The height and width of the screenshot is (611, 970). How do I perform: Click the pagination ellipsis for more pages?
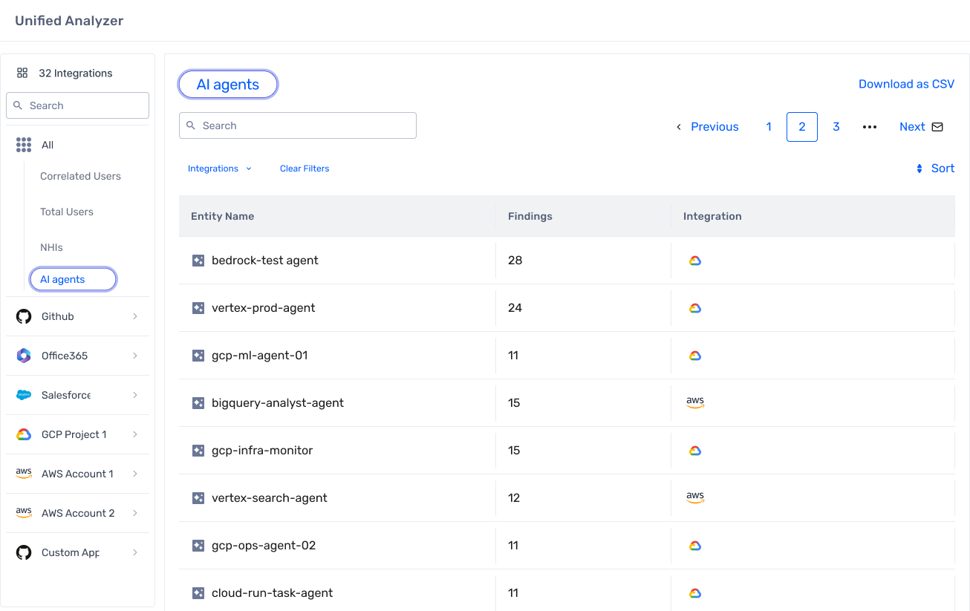tap(870, 127)
